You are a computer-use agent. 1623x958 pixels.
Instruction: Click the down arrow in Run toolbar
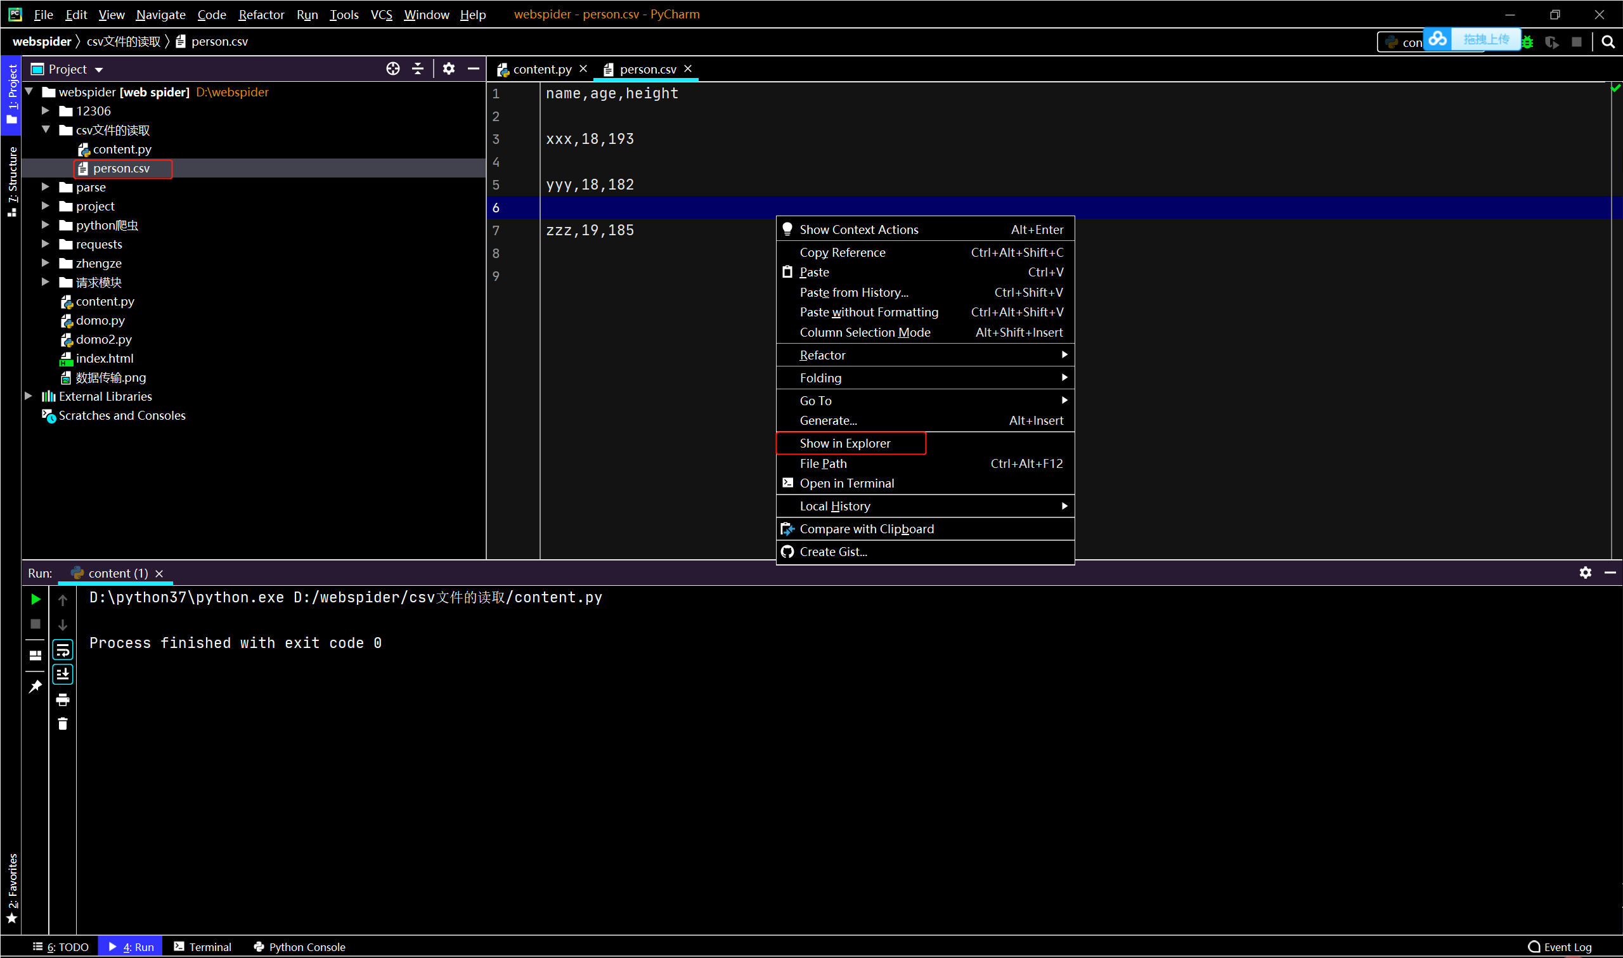[63, 625]
